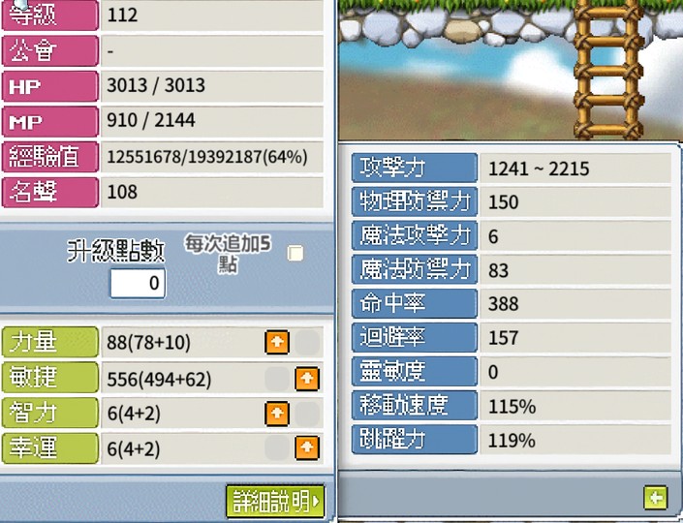The height and width of the screenshot is (523, 683).
Task: Click the 經驗值 experience row
Action: point(163,156)
